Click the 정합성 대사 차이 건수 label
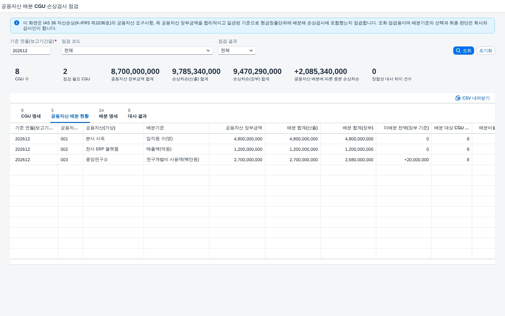This screenshot has width=505, height=316. (x=392, y=79)
